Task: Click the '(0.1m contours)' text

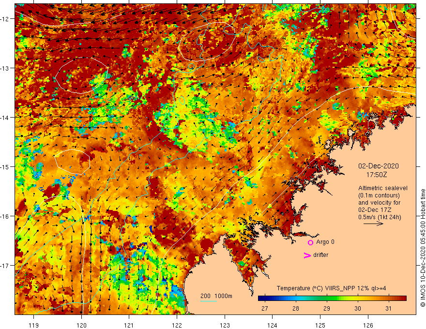Action: coord(379,195)
